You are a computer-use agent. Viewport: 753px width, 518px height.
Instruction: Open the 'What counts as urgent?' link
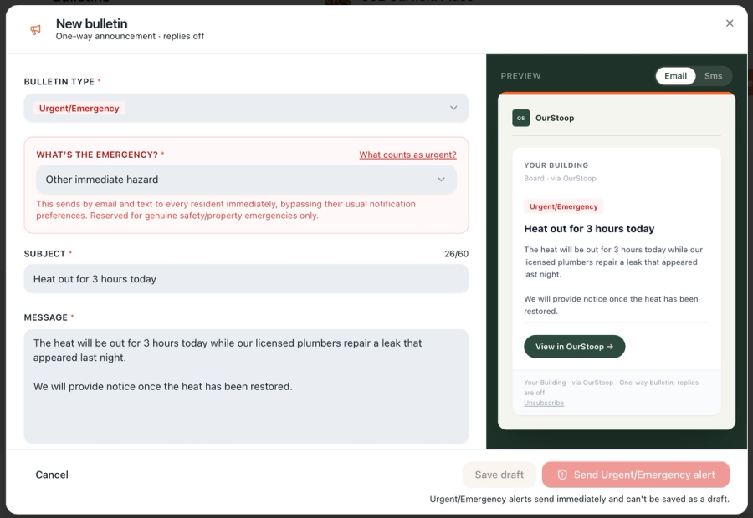(407, 155)
